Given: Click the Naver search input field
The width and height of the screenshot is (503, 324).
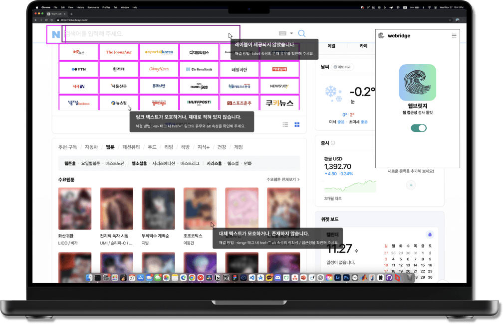Looking at the screenshot, I should point(150,34).
